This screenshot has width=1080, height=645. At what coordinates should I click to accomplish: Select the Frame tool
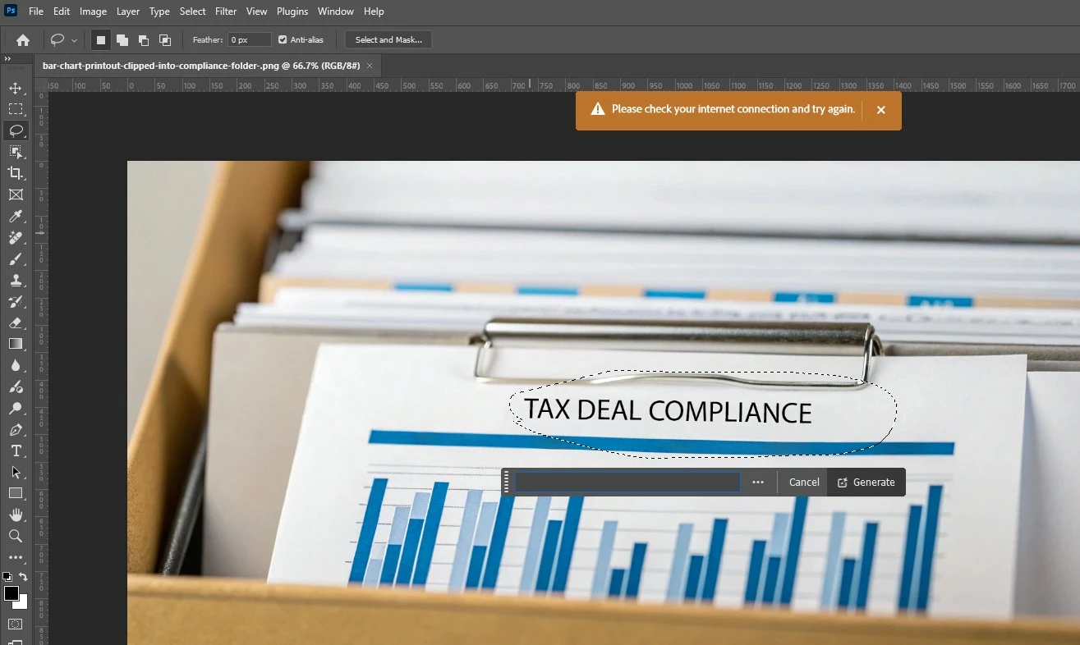pyautogui.click(x=16, y=194)
